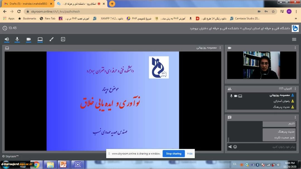Toggle the webcam in Skyroom toolbar
The image size is (301, 169).
[x=29, y=39]
